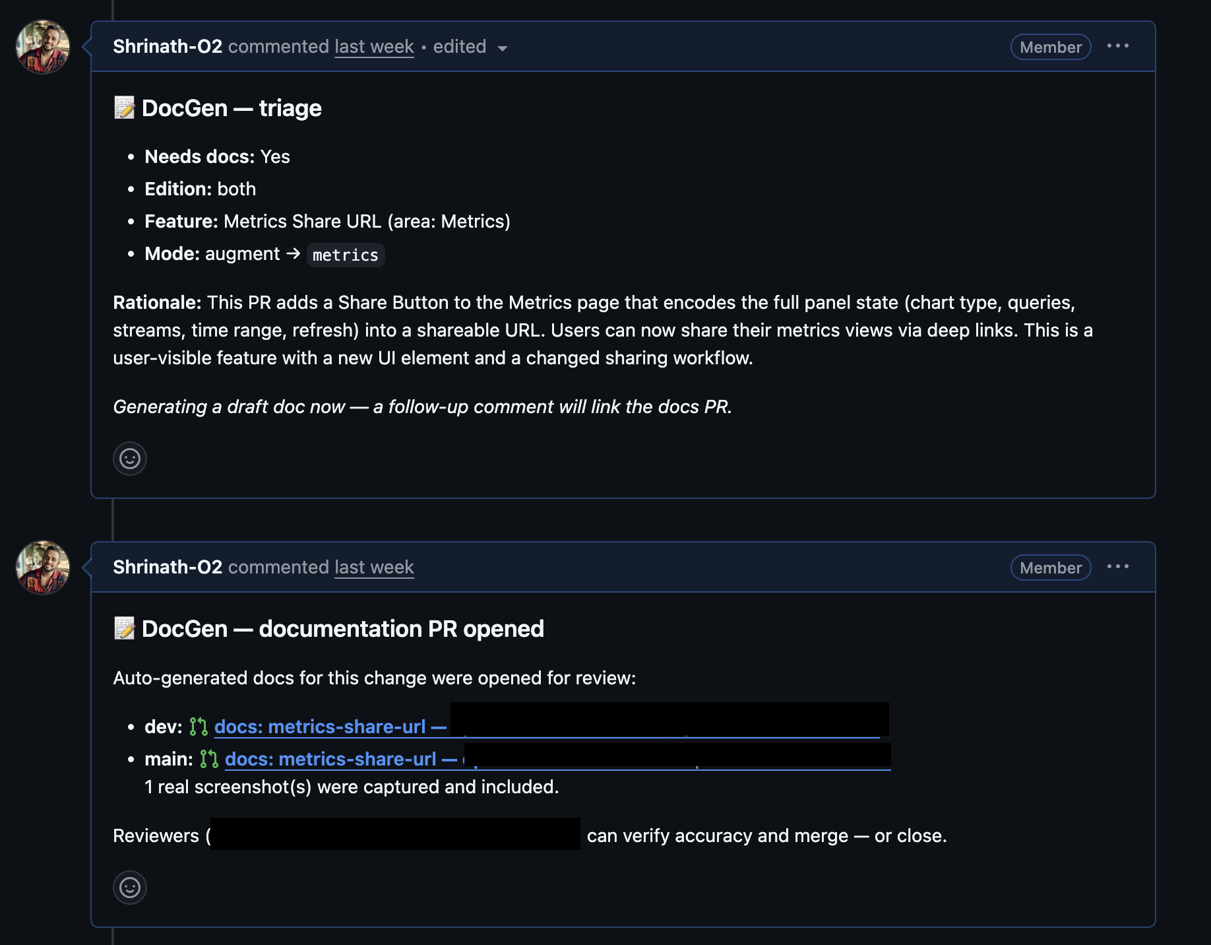This screenshot has height=945, width=1211.
Task: Click pull request icon next to dev link
Action: tap(199, 727)
